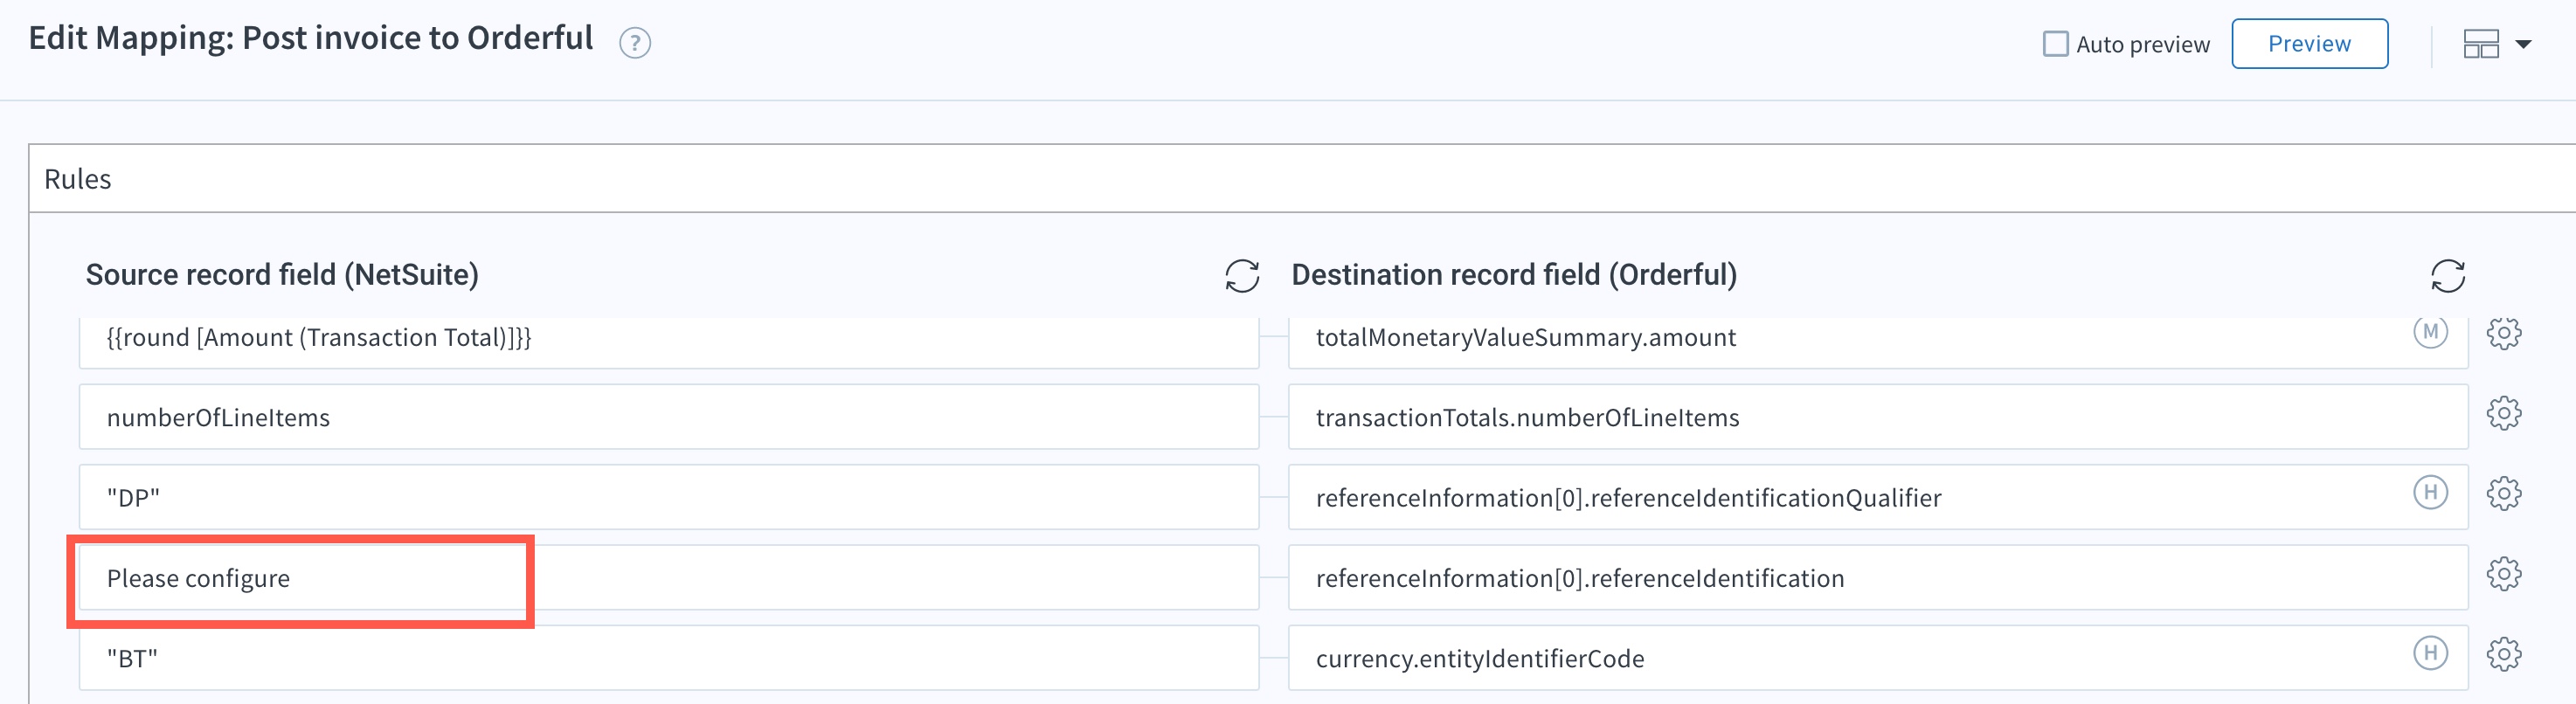Open the help icon beside Edit Mapping title
Image resolution: width=2576 pixels, height=704 pixels.
(634, 43)
